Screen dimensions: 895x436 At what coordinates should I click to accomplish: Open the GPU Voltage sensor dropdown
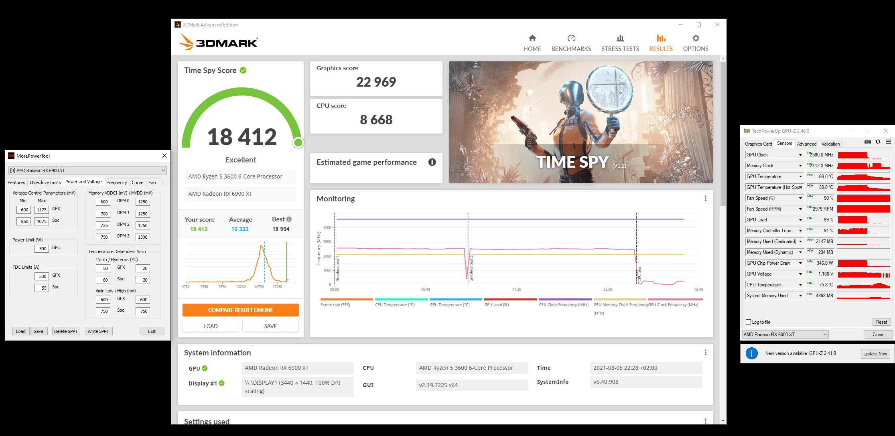pyautogui.click(x=800, y=274)
